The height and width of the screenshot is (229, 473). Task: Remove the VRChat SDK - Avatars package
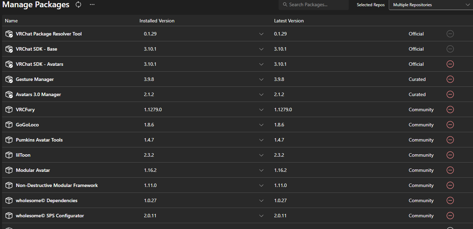coord(450,64)
